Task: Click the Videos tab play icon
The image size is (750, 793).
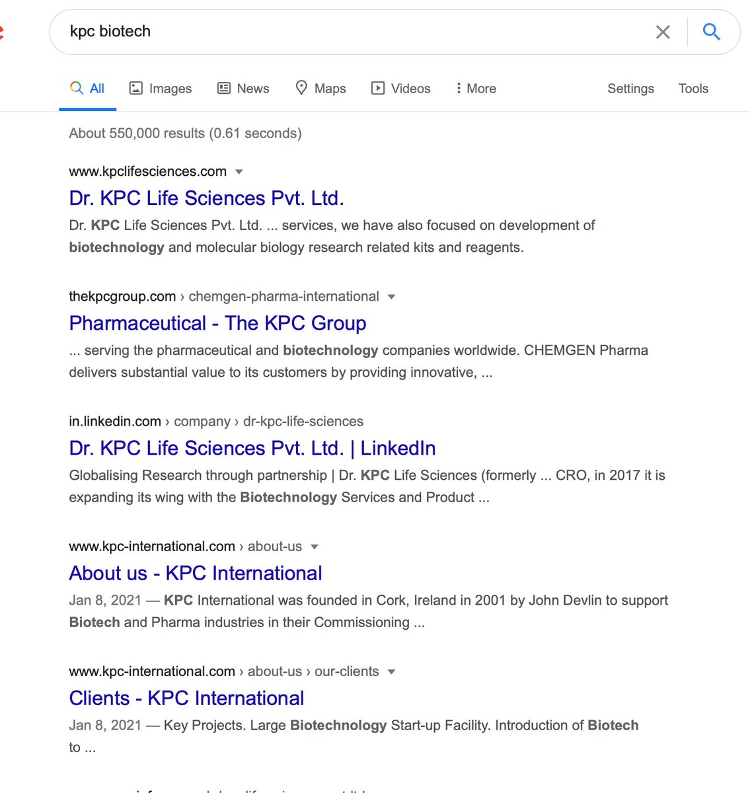Action: click(378, 88)
